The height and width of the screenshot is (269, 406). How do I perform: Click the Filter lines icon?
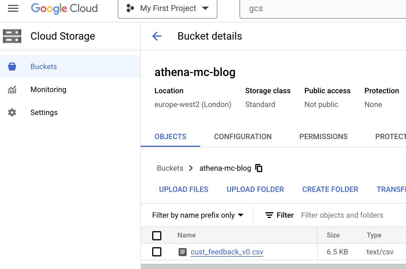[269, 215]
